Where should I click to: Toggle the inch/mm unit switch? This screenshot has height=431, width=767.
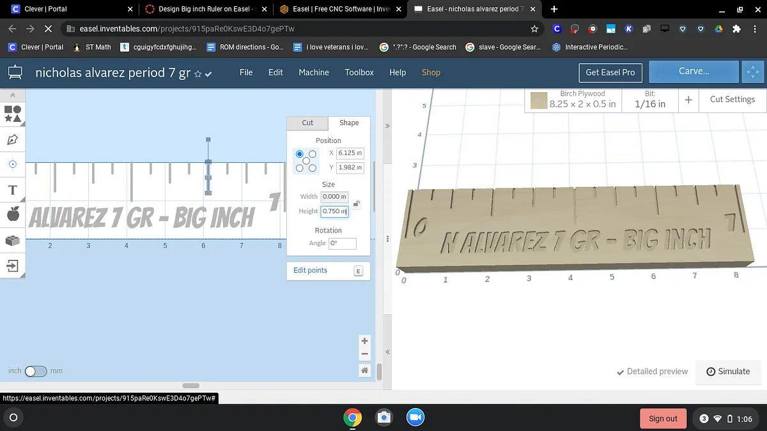35,371
